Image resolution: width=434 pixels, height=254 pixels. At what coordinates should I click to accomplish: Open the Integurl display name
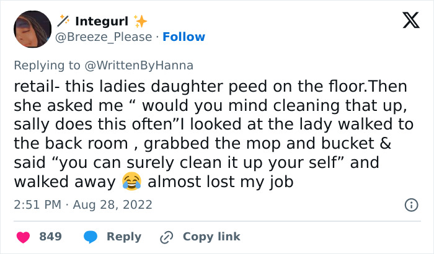(x=102, y=22)
